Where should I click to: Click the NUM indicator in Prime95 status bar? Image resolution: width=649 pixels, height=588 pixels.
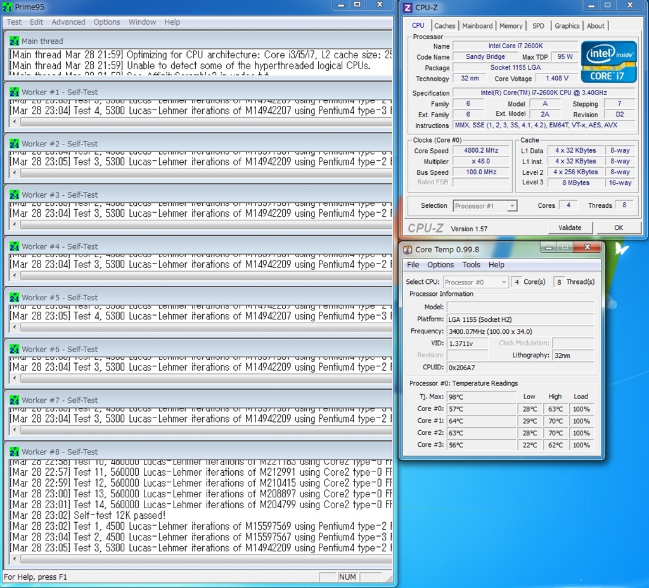click(347, 577)
